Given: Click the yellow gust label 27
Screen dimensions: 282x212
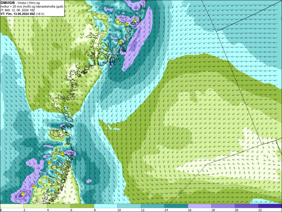Looking at the screenshot, I should point(23,193).
